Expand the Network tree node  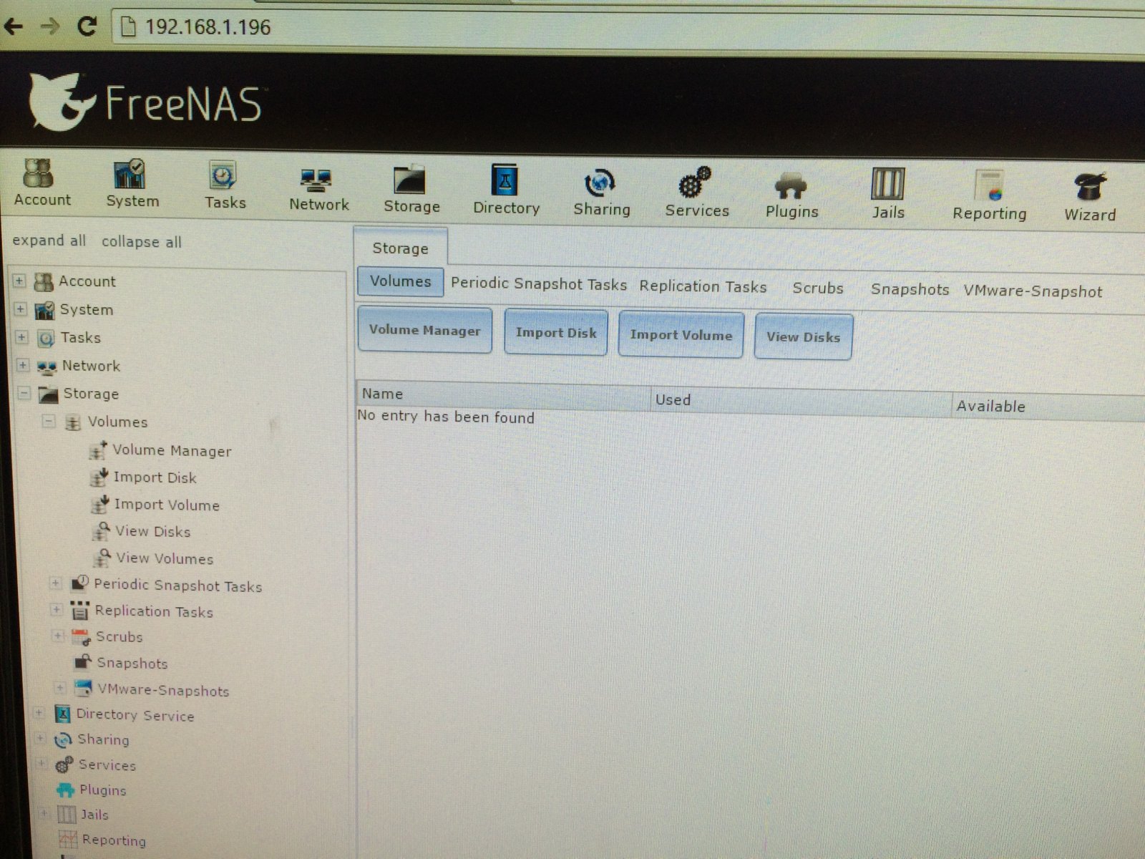click(x=23, y=365)
